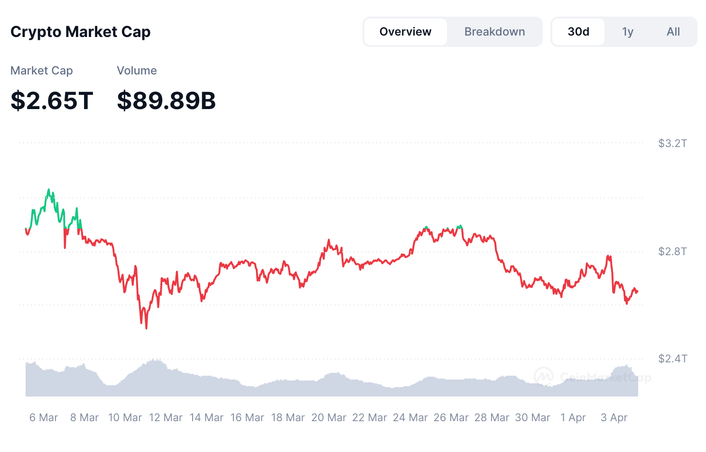Click the 3 Apr date label
This screenshot has height=452, width=706.
click(x=614, y=417)
